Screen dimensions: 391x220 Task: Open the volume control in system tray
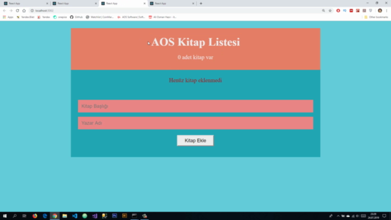tap(357, 216)
